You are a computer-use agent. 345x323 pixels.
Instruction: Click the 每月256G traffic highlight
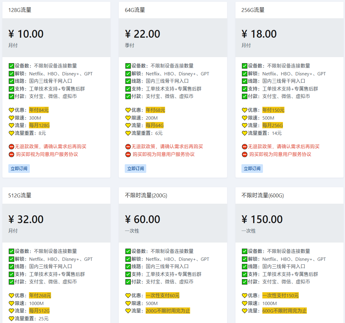coord(272,125)
